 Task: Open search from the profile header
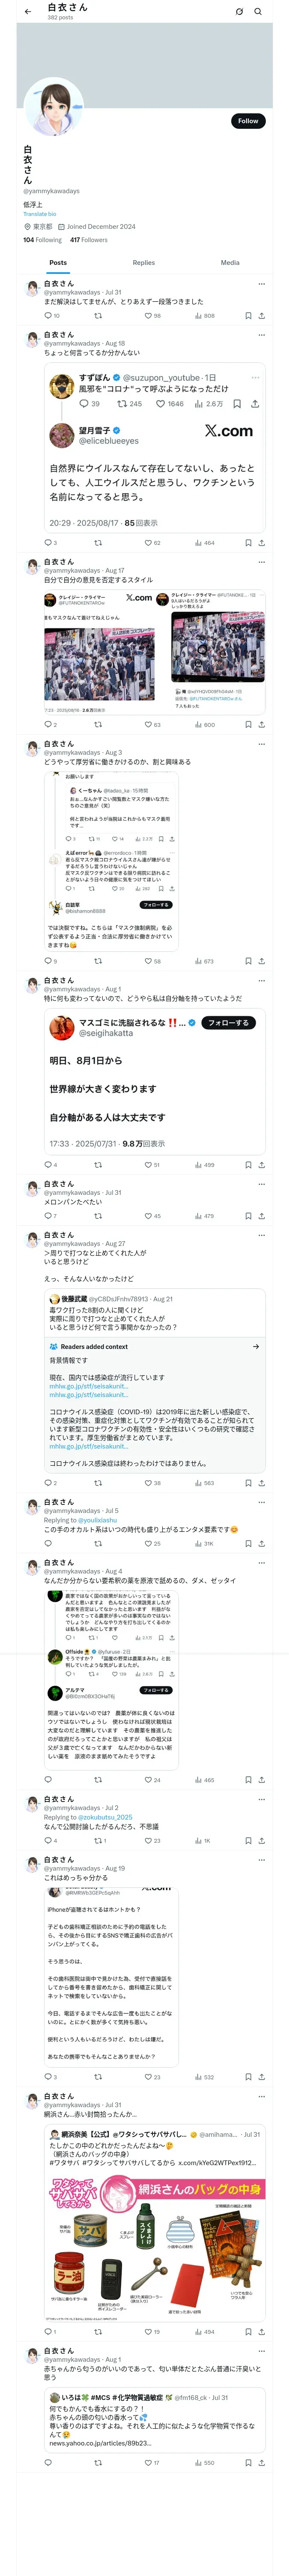pos(258,12)
